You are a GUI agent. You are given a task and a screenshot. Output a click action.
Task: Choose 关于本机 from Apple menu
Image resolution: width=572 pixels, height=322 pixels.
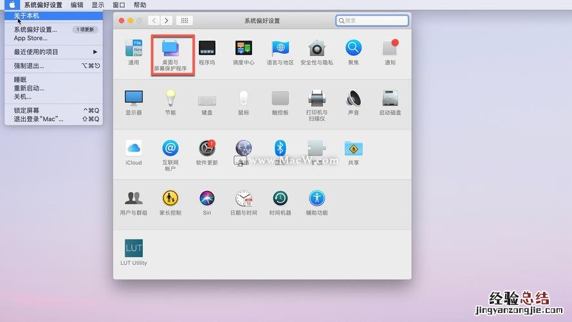tap(27, 15)
